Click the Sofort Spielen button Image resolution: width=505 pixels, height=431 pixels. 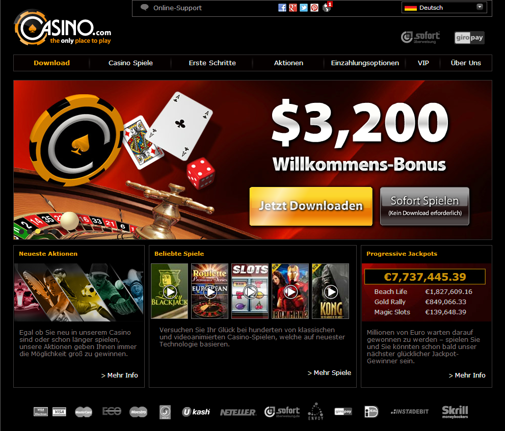click(x=424, y=206)
